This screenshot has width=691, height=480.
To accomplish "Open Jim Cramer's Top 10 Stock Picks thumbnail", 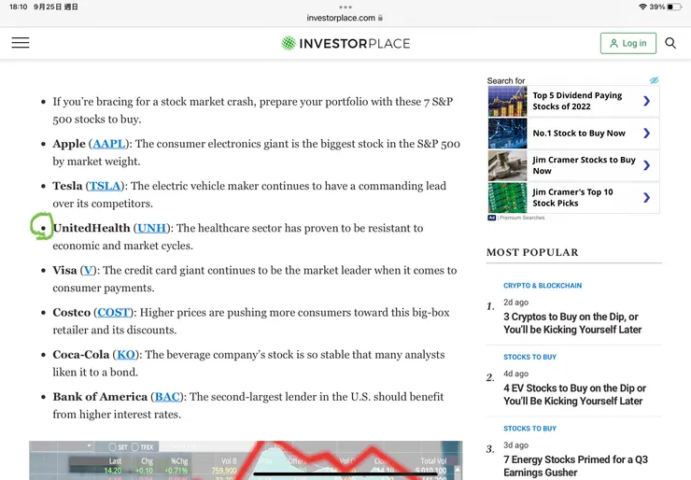I will point(507,197).
